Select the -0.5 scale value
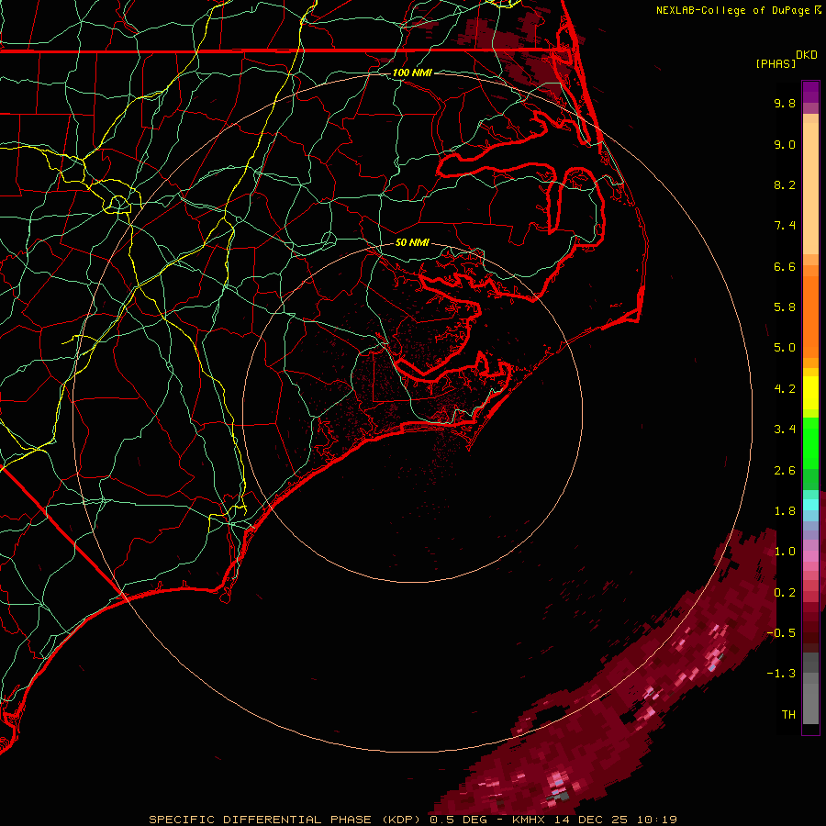This screenshot has height=826, width=826. pos(781,633)
